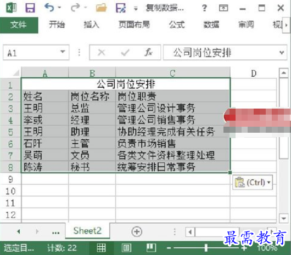Image resolution: width=291 pixels, height=255 pixels.
Task: Open the 页面布局 ribbon tab
Action: click(134, 25)
